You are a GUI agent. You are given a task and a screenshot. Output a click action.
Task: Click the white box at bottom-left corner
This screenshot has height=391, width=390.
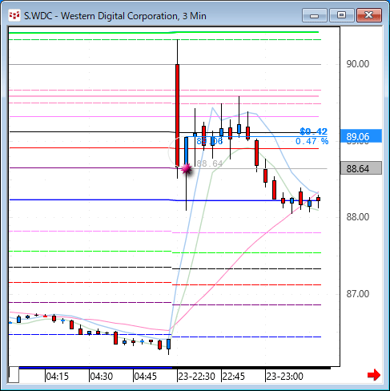[x=14, y=375]
